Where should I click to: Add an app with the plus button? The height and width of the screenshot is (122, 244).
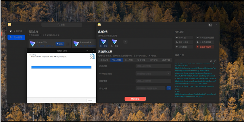tap(125, 42)
